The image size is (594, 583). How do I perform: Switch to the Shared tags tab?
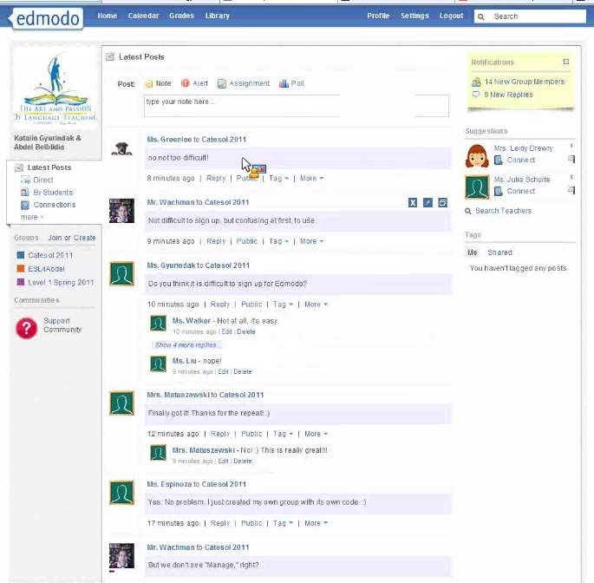(499, 252)
